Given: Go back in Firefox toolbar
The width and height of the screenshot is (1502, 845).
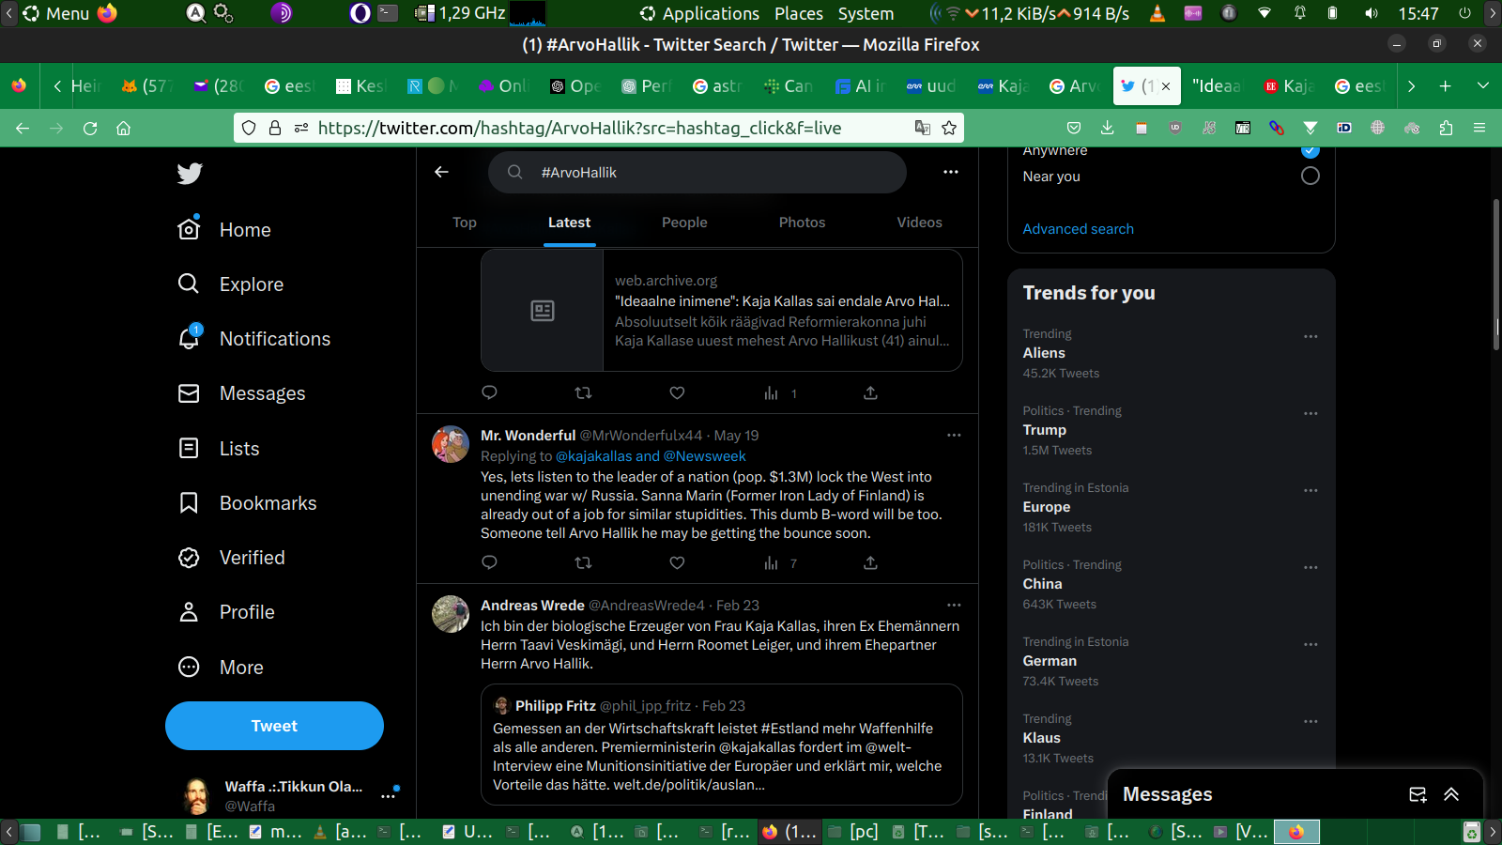Looking at the screenshot, I should [23, 128].
